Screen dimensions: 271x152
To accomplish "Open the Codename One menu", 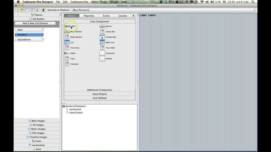I will pos(79,2).
